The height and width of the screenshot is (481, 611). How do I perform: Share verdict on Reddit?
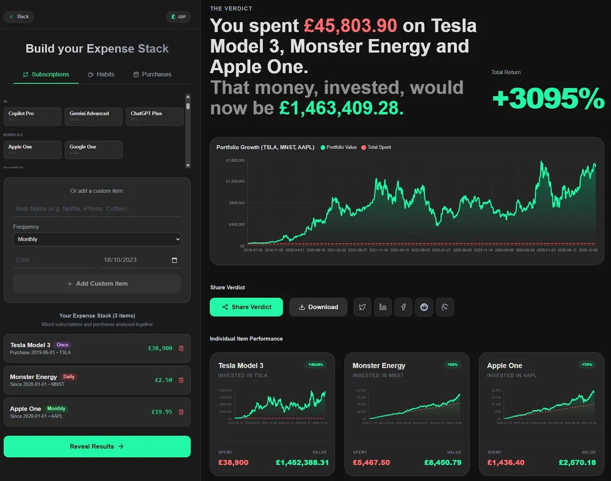(x=424, y=307)
